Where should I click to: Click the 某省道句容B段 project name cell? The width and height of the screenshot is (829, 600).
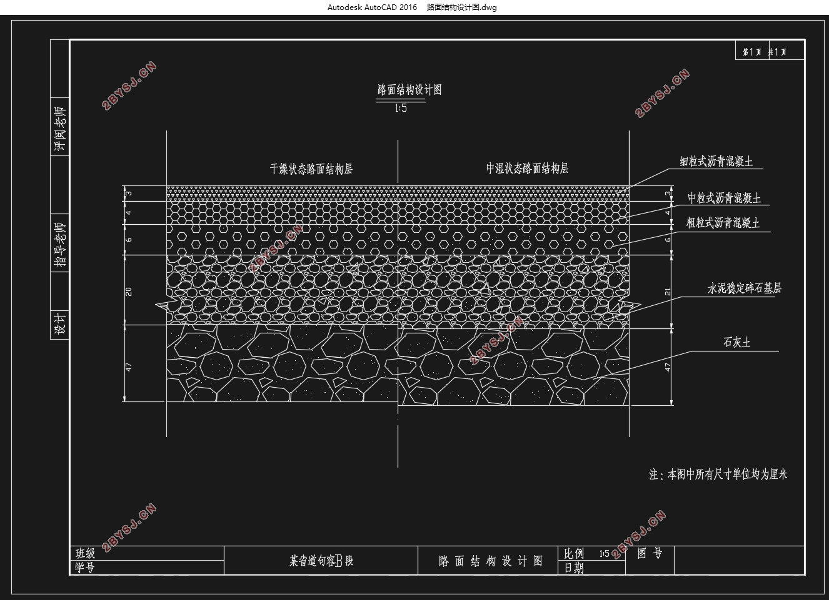tap(321, 561)
